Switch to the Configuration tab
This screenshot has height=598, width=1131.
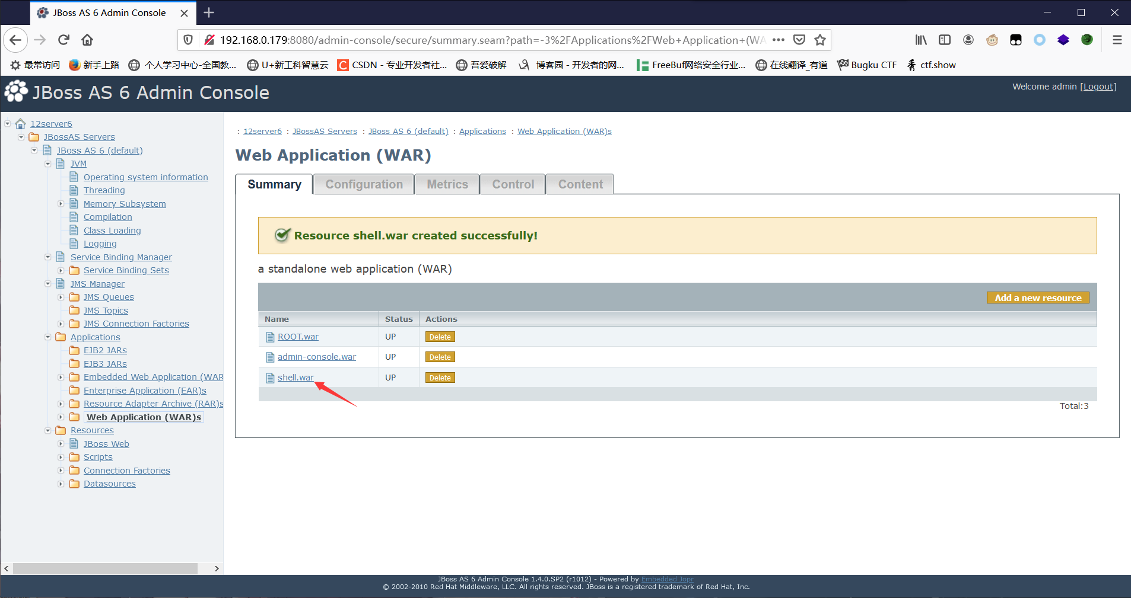click(x=364, y=184)
